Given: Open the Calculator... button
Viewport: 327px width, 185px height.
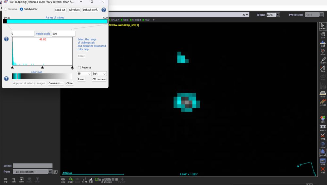Looking at the screenshot, I should [x=56, y=83].
